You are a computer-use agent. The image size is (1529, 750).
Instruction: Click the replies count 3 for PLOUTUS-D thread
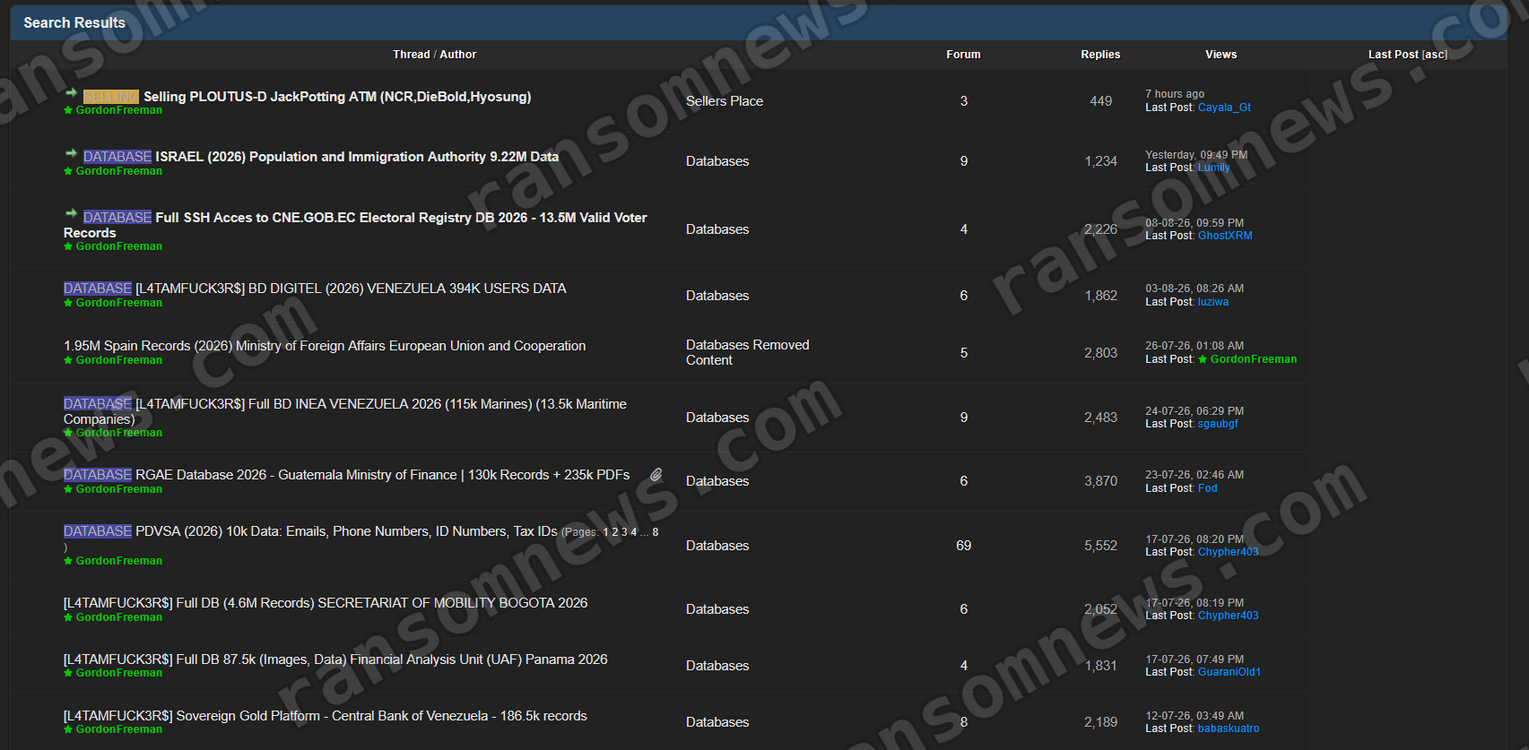coord(964,101)
